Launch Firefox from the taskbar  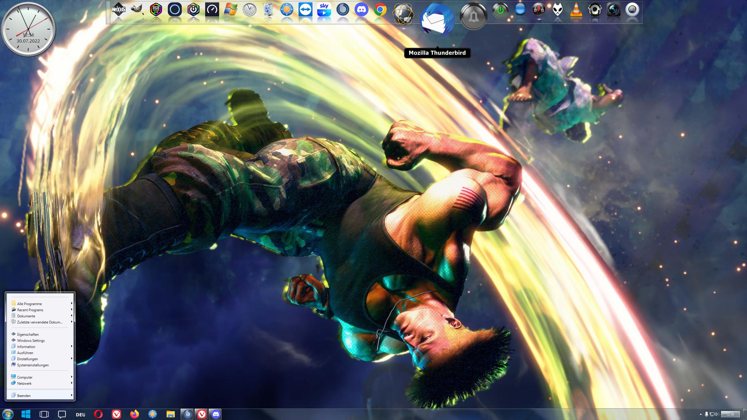point(134,414)
